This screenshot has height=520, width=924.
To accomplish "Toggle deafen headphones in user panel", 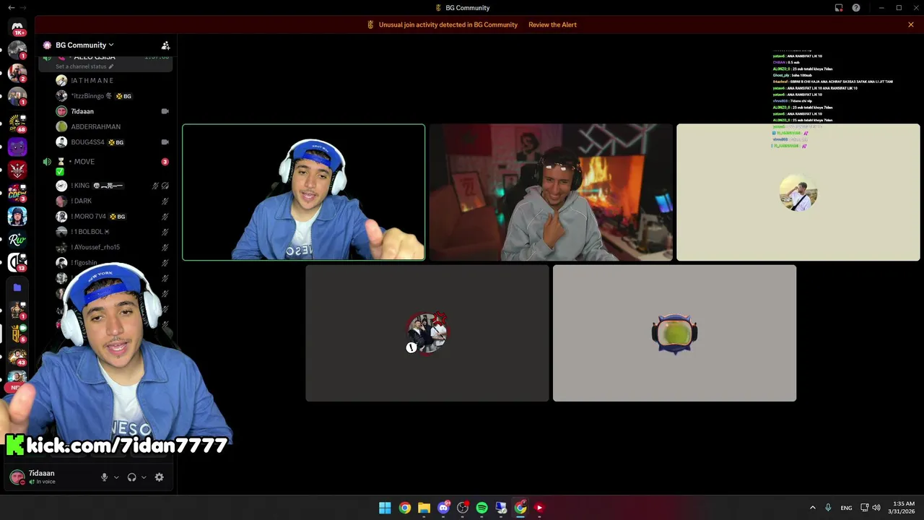I will [x=131, y=477].
